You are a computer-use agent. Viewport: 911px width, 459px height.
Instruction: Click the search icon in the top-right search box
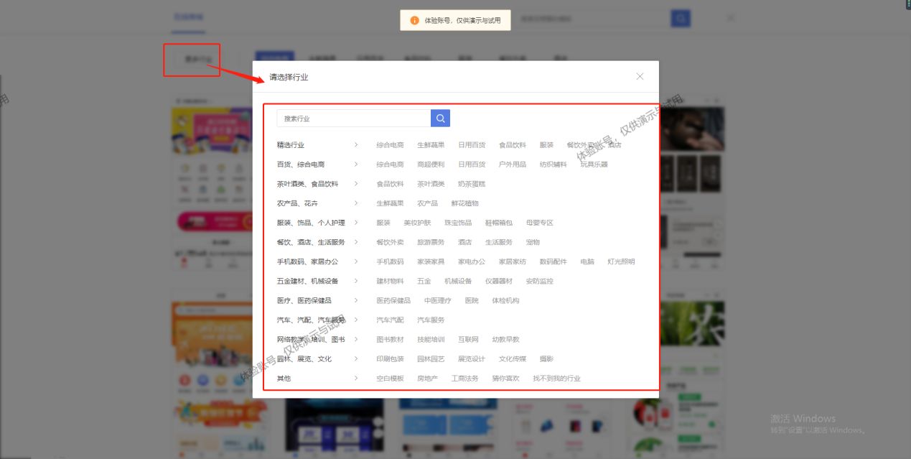679,17
